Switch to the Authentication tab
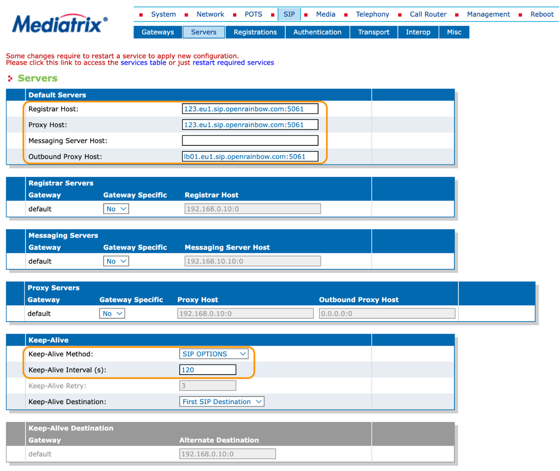 click(317, 32)
